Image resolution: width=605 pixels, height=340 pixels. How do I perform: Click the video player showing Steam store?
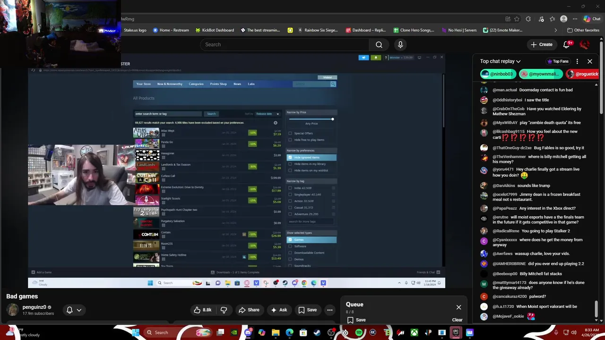pyautogui.click(x=236, y=171)
